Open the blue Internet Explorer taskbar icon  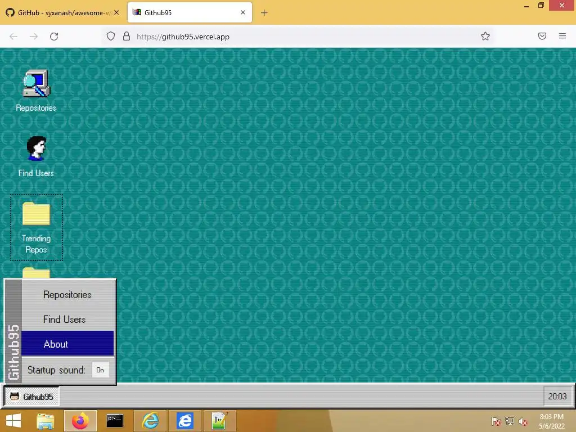184,421
